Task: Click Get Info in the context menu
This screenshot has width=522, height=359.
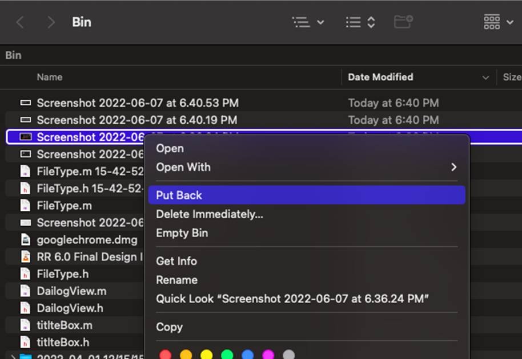Action: (x=176, y=261)
